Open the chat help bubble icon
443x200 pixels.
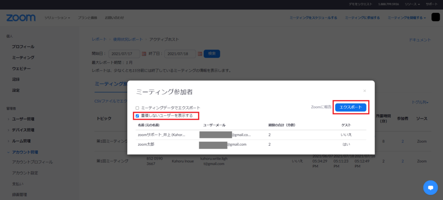click(x=430, y=187)
